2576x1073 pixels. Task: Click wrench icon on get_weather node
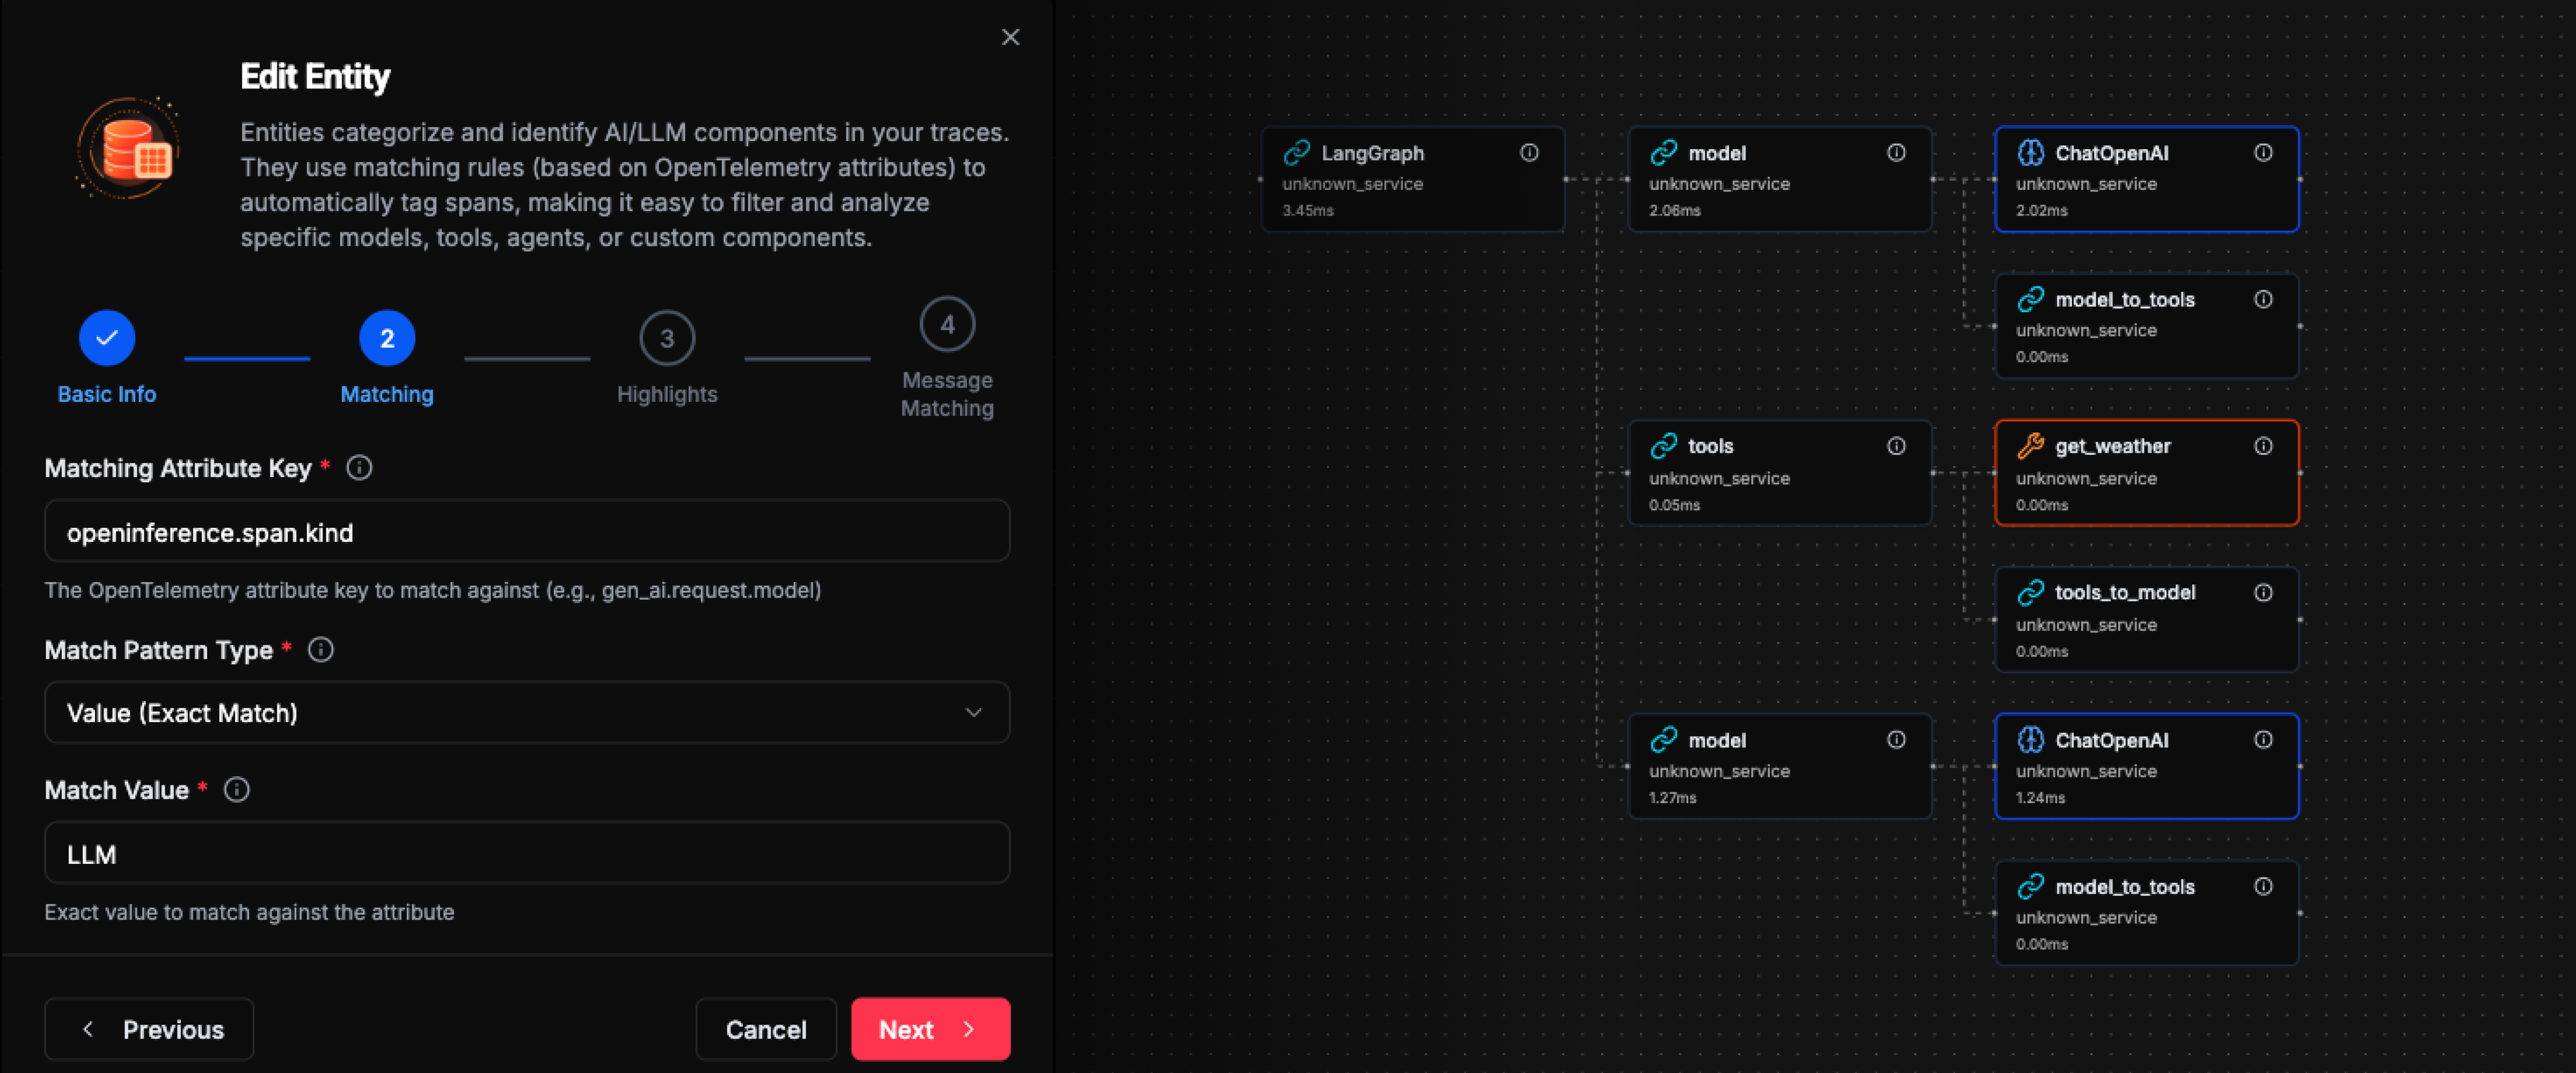coord(2030,446)
